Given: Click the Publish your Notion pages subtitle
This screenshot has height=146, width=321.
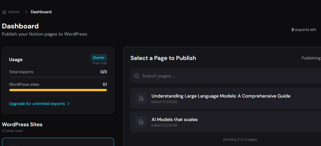Looking at the screenshot, I should point(44,34).
